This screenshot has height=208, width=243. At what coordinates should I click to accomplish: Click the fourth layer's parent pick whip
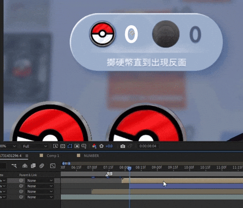click(x=21, y=197)
